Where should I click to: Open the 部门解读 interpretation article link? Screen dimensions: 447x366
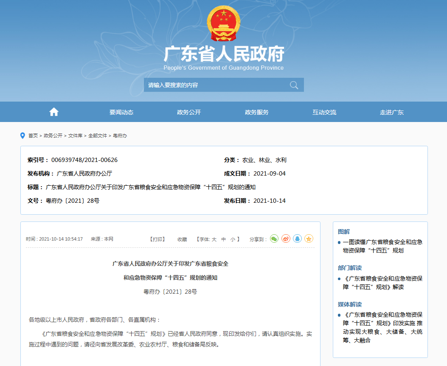click(x=382, y=283)
